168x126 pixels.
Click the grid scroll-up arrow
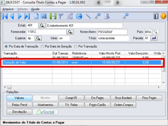point(164,53)
